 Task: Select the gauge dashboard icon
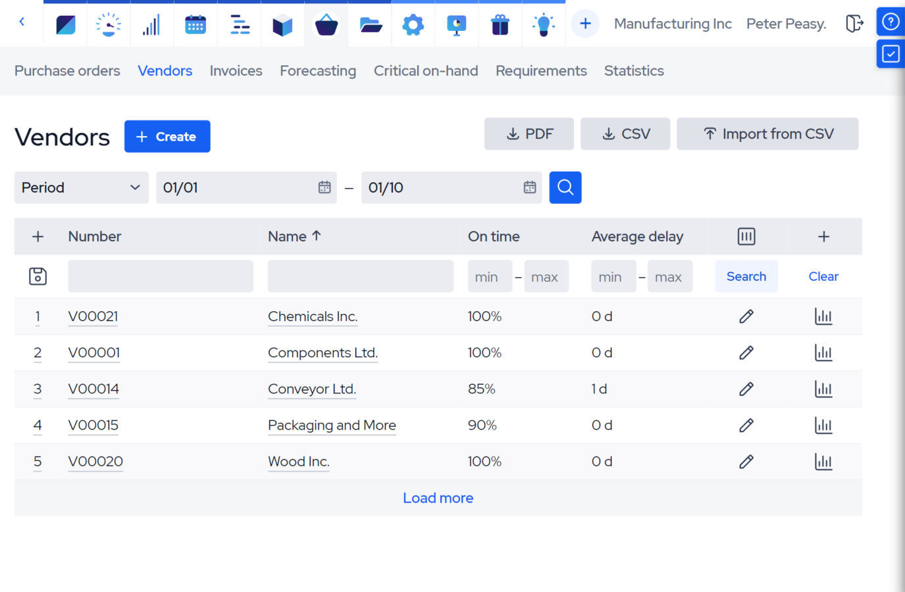click(x=109, y=24)
